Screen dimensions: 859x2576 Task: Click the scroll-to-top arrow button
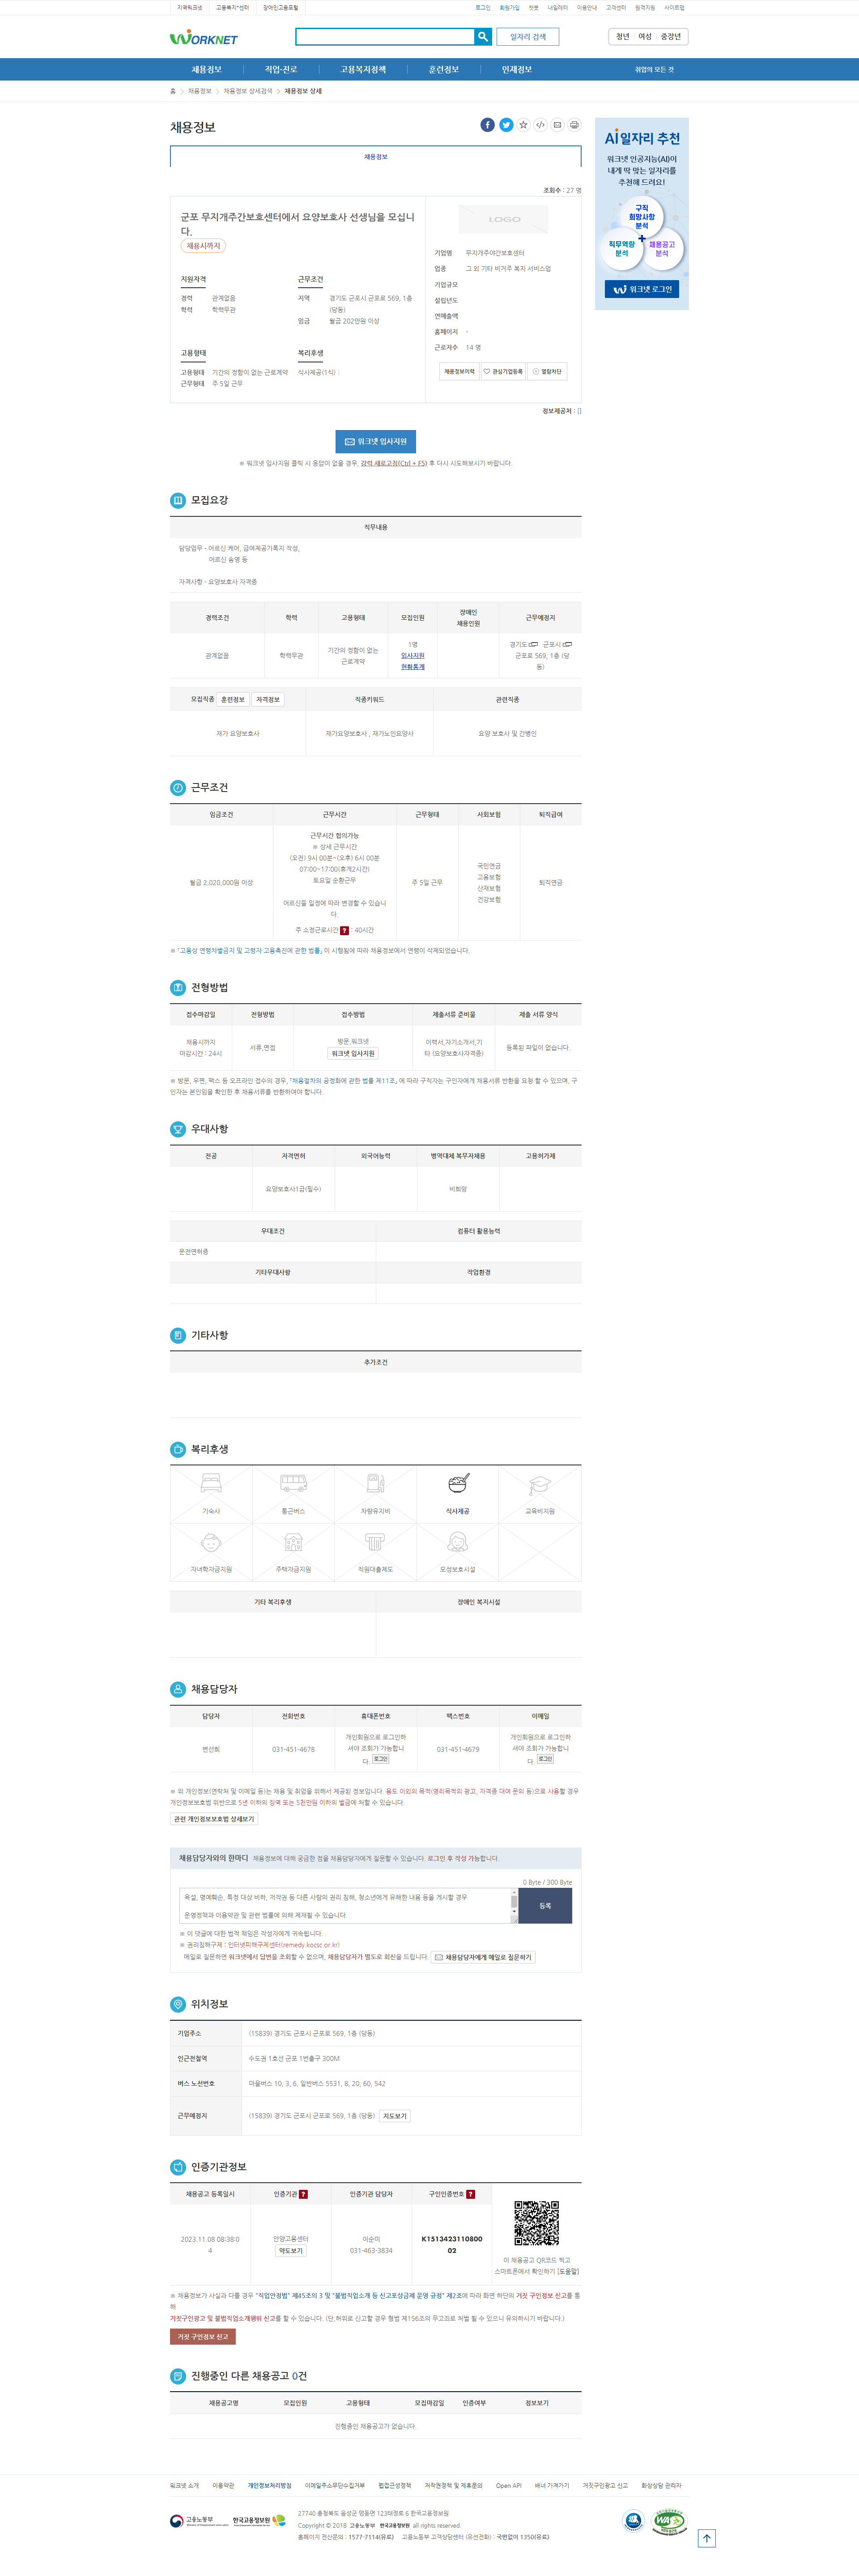click(x=706, y=2538)
